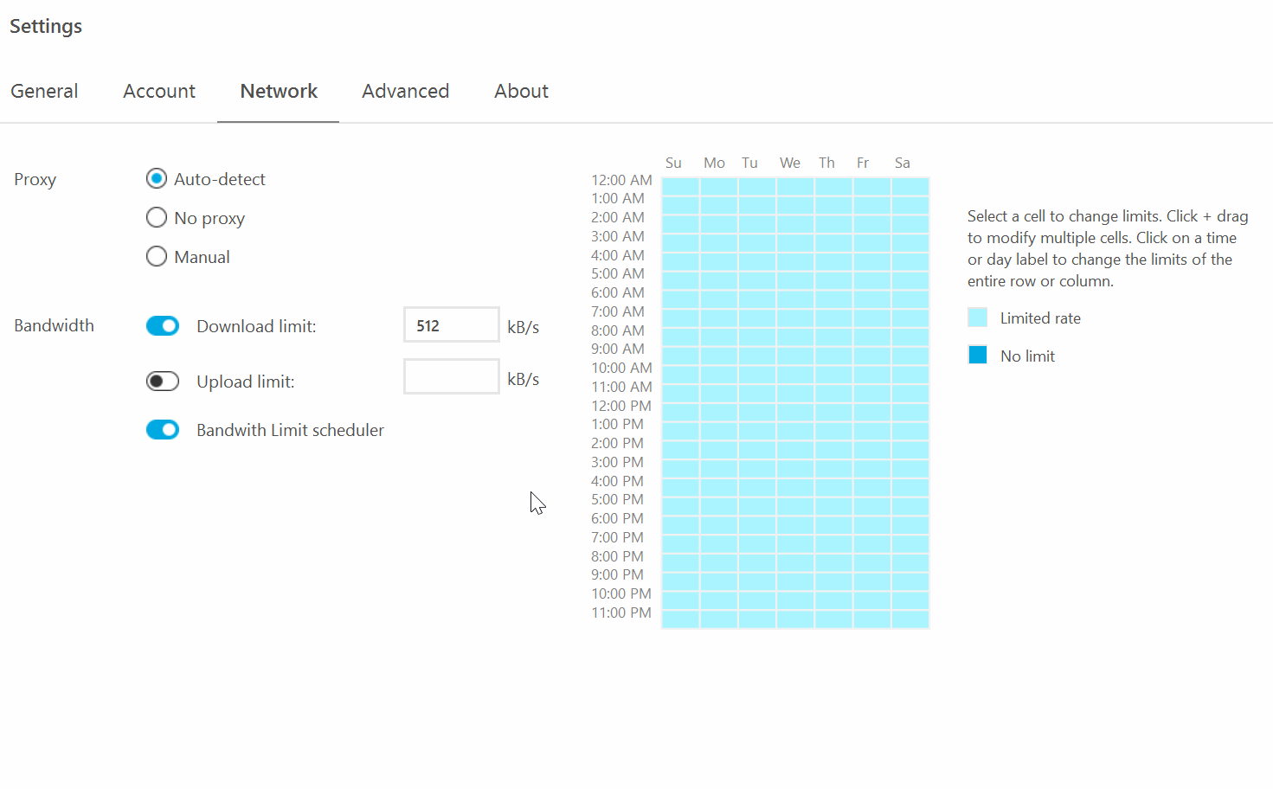Click the No limit legend swatch
This screenshot has width=1273, height=789.
(x=977, y=355)
